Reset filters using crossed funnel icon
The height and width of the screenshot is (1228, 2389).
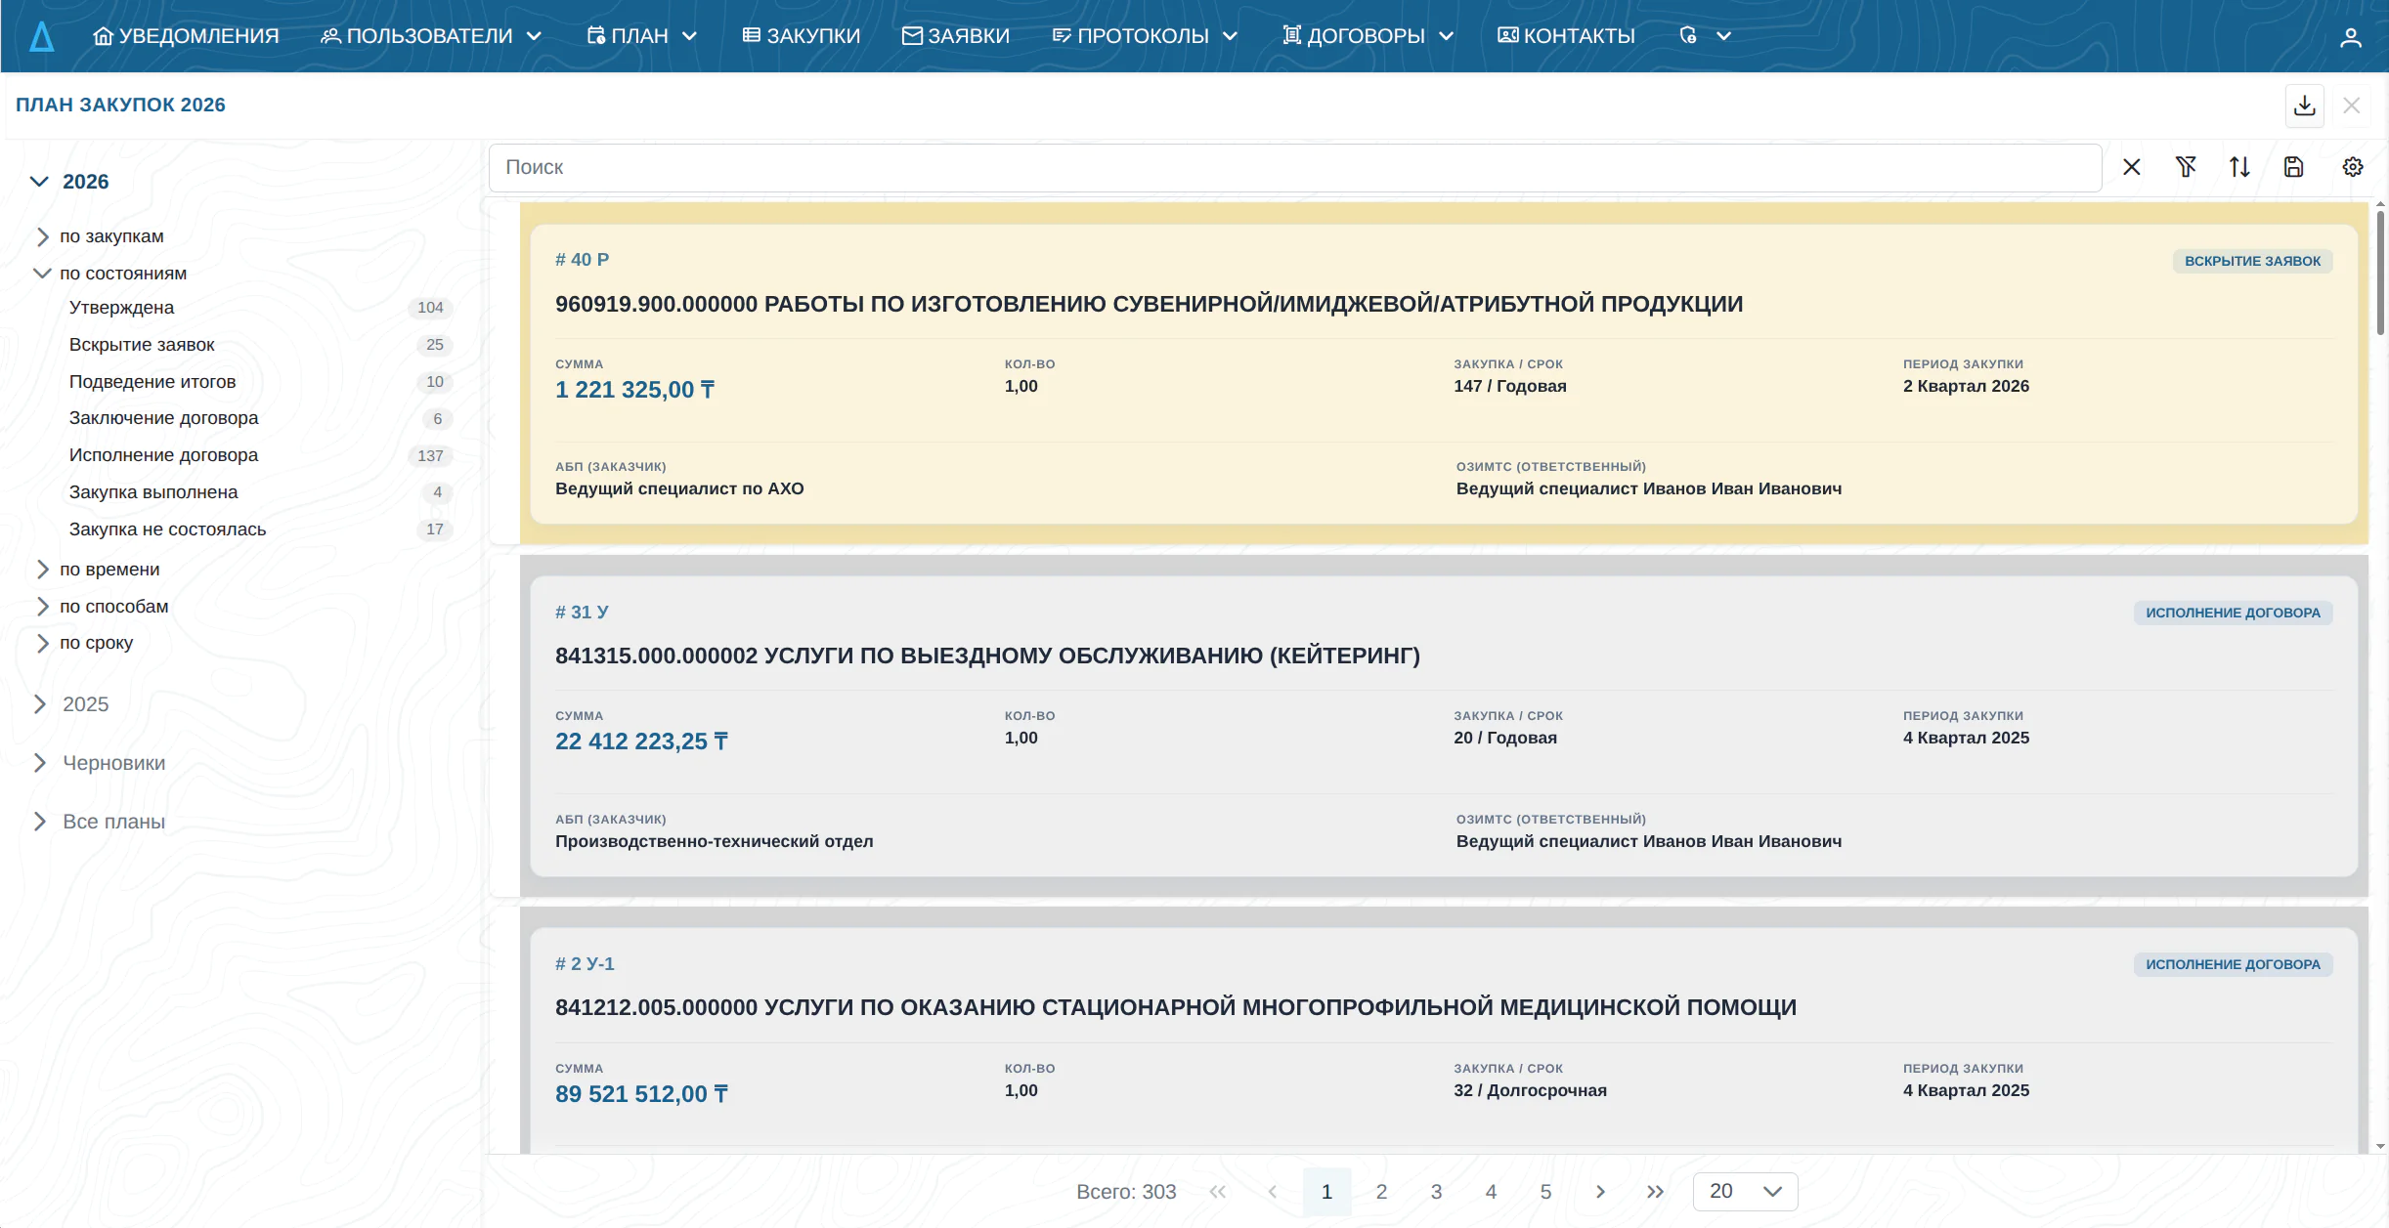coord(2187,167)
